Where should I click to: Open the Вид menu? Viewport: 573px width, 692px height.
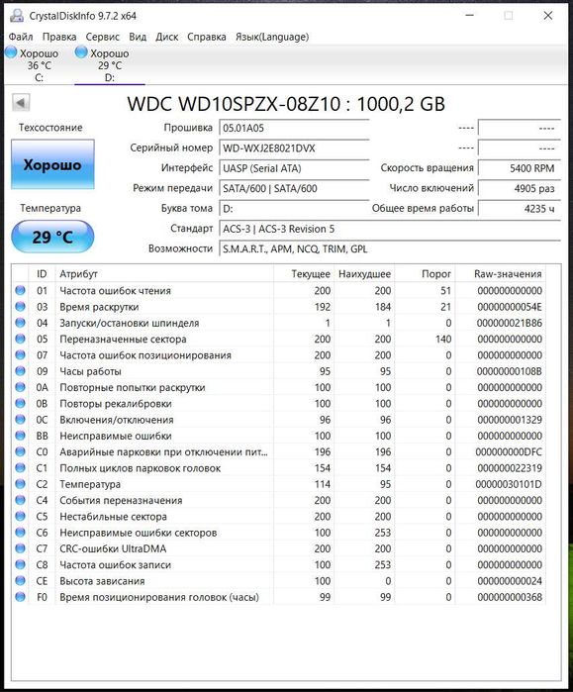138,37
